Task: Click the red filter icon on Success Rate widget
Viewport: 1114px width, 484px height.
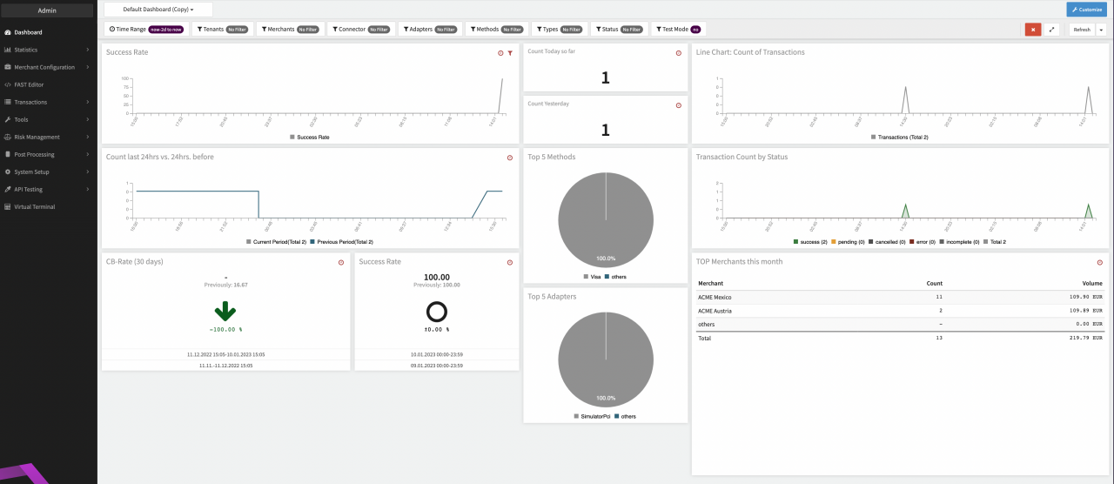Action: pyautogui.click(x=510, y=53)
